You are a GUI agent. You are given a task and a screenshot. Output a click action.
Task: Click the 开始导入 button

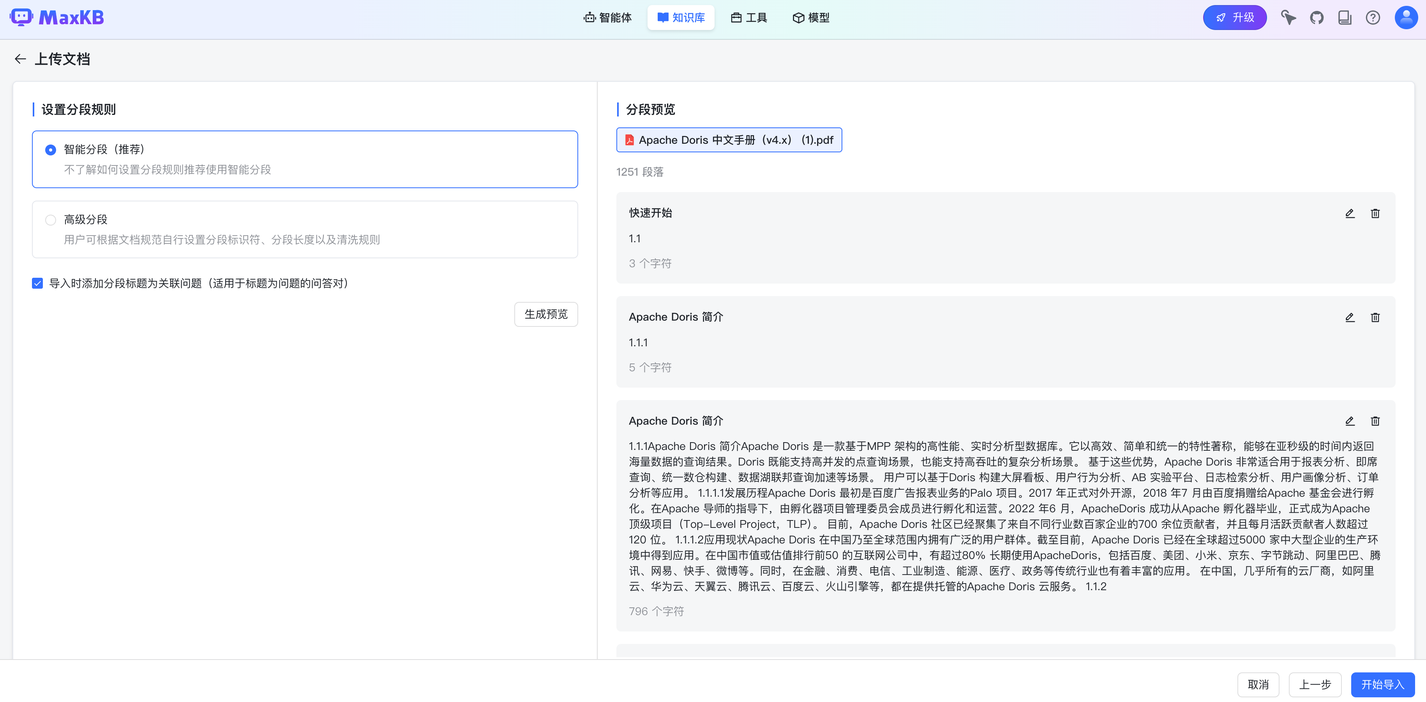click(x=1382, y=685)
